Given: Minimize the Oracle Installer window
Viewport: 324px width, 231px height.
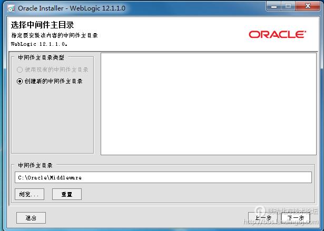Looking at the screenshot, I should pos(274,6).
